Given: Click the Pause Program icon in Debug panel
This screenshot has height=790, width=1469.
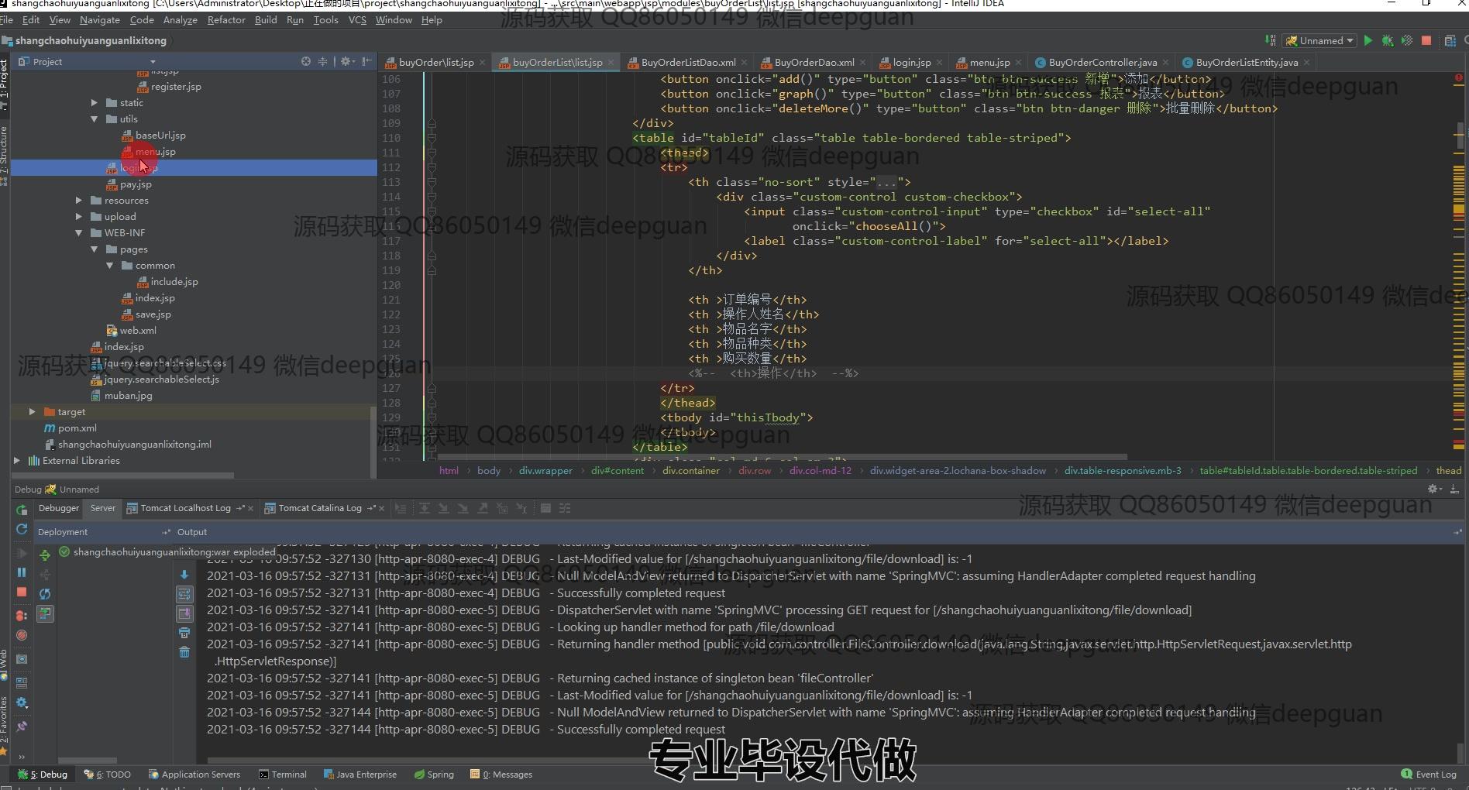Looking at the screenshot, I should pyautogui.click(x=22, y=572).
